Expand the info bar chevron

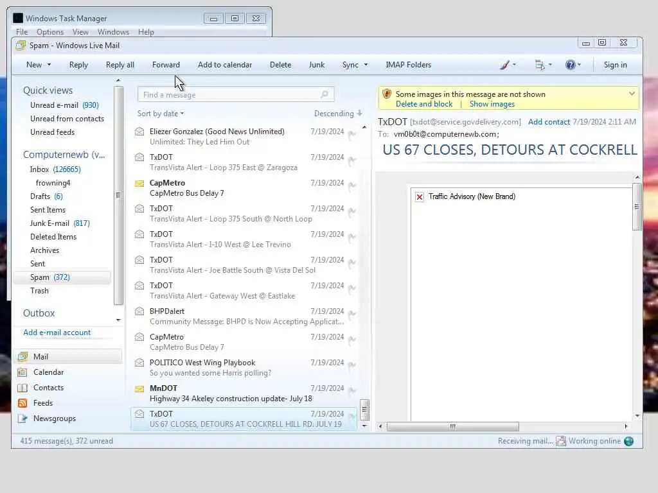(x=632, y=94)
